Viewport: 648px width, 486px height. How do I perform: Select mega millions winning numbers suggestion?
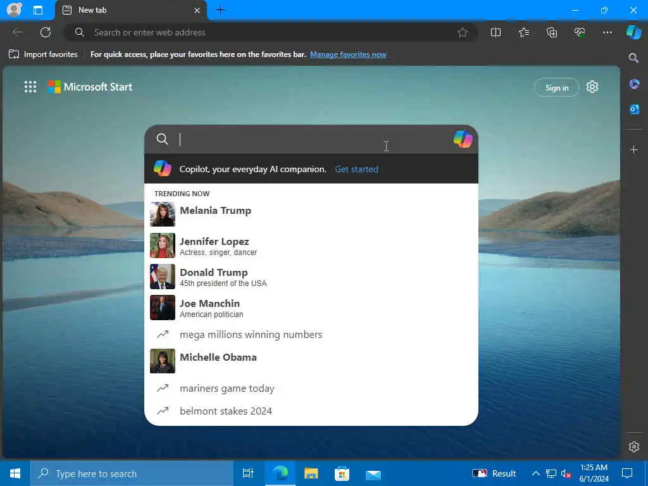click(311, 334)
